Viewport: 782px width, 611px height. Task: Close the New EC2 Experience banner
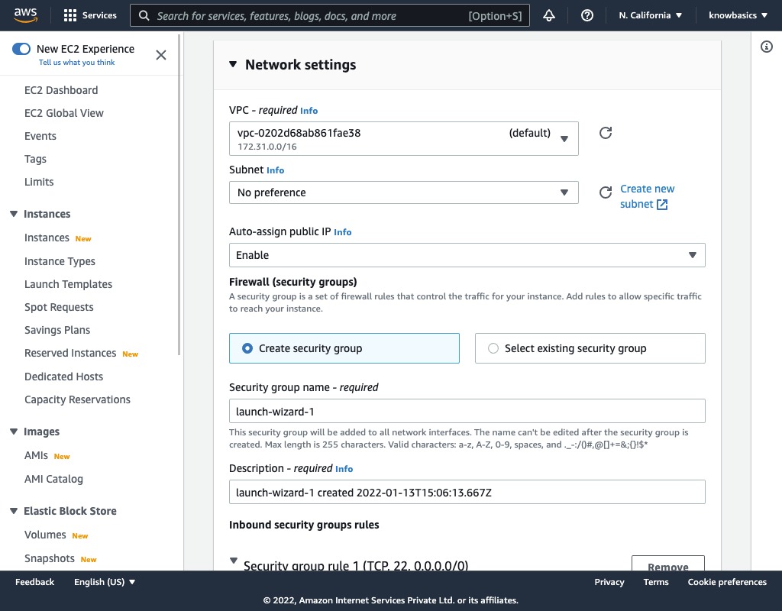[x=161, y=55]
